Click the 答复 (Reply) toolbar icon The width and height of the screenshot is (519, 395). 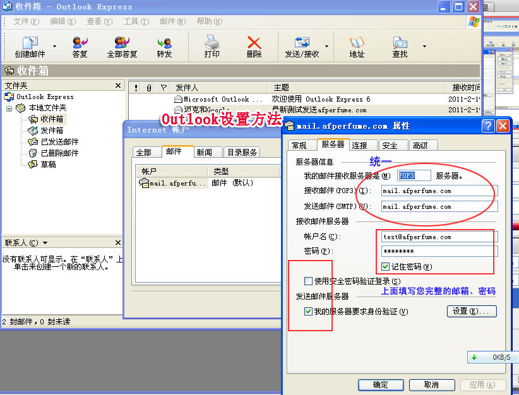(x=80, y=43)
